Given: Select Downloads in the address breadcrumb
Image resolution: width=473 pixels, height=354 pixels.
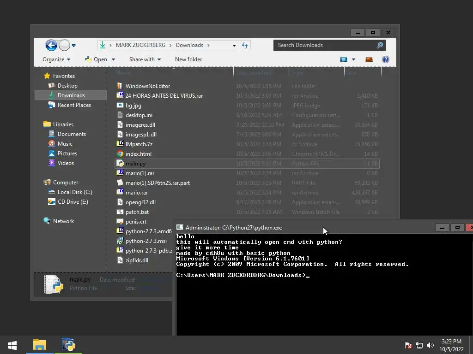Looking at the screenshot, I should pos(189,45).
